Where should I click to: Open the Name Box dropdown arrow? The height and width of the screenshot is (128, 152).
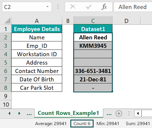tap(47, 7)
